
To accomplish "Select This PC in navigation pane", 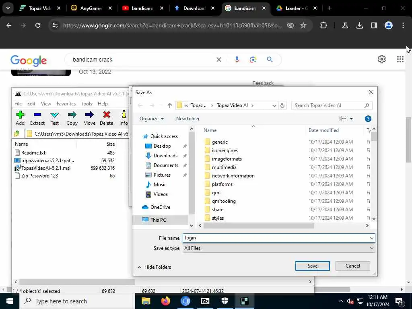I will (158, 220).
